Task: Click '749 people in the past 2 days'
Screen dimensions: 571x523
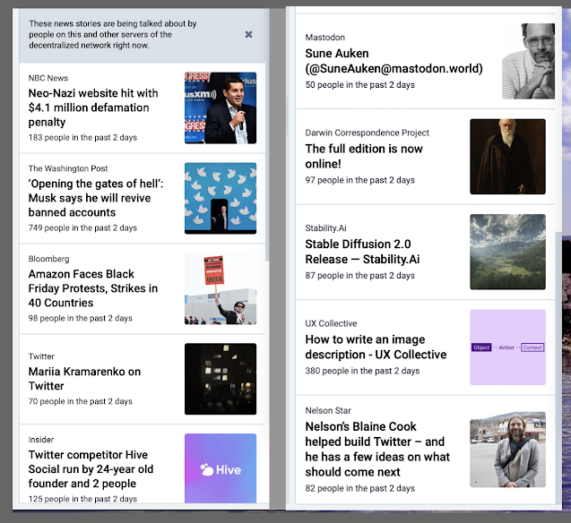Action: pos(82,228)
